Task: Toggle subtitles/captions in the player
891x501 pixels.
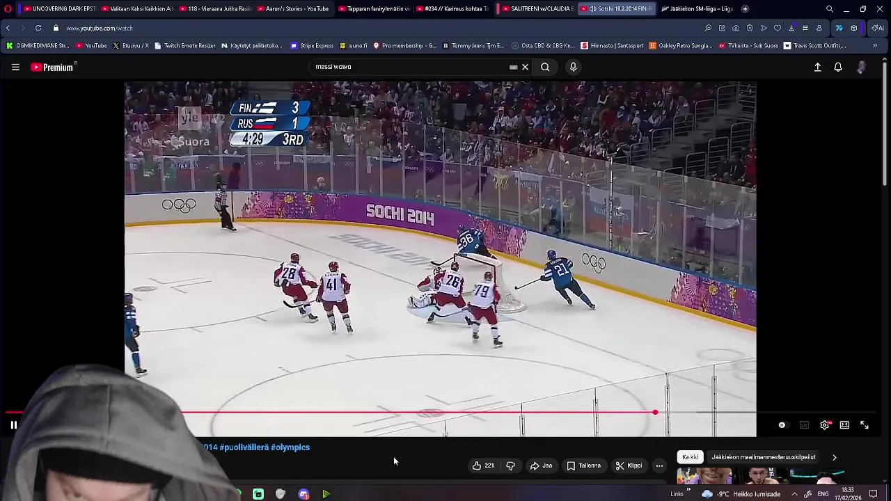Action: [804, 425]
